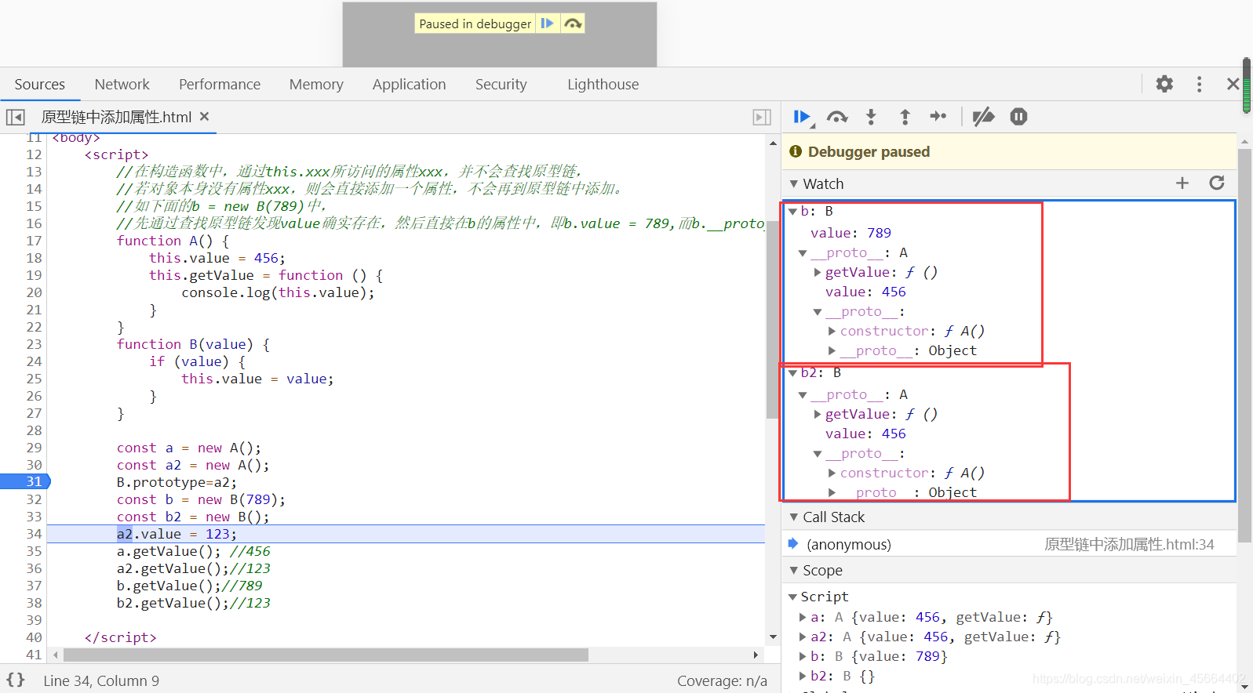The height and width of the screenshot is (693, 1253).
Task: Collapse the b2: B watch entry
Action: coord(792,373)
